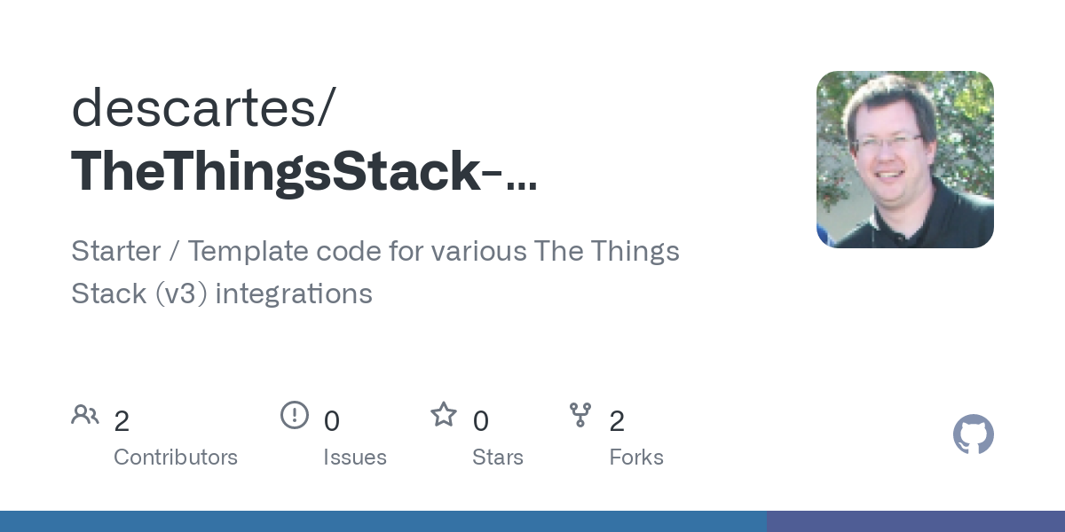Click the GitHub Octocat logo
Image resolution: width=1065 pixels, height=532 pixels.
973,434
